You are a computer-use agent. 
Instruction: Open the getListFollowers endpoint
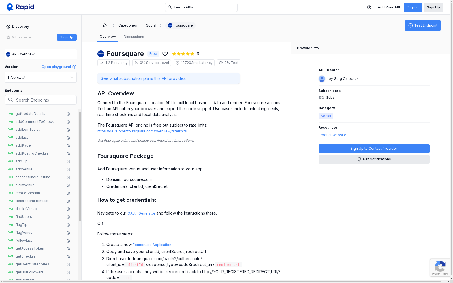point(29,272)
